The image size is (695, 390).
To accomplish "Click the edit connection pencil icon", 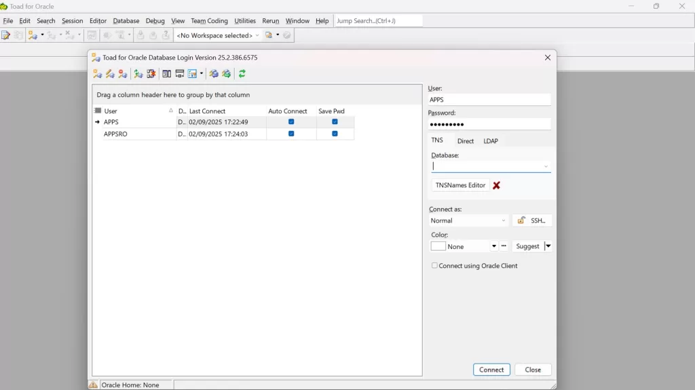I will point(110,74).
